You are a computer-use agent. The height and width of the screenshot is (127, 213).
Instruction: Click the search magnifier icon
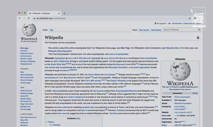(199, 30)
